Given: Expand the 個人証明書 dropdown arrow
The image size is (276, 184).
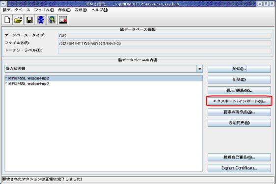Looking at the screenshot, I should coord(199,69).
